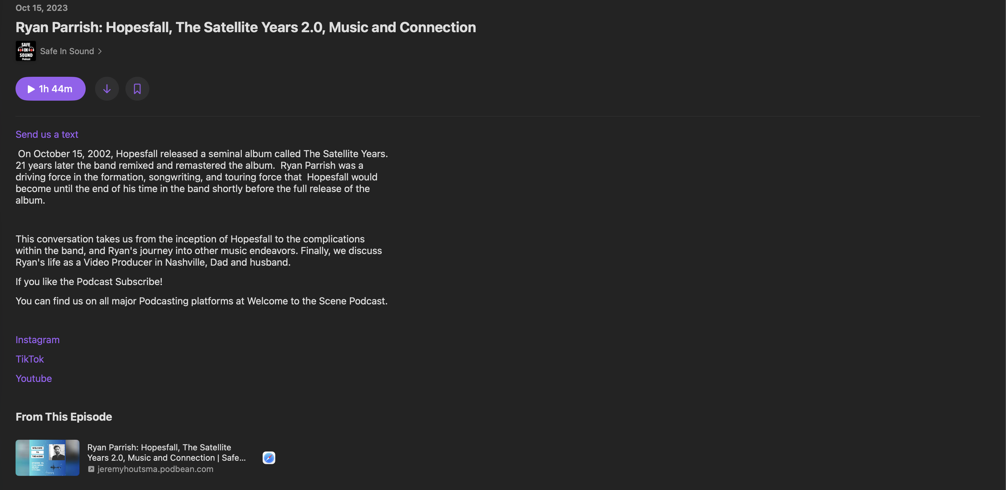Play the 1h 44m episode
The height and width of the screenshot is (490, 1006).
pos(50,89)
